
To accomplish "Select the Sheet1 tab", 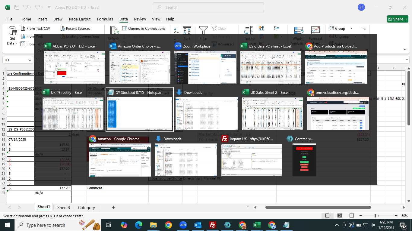I will coord(43,207).
